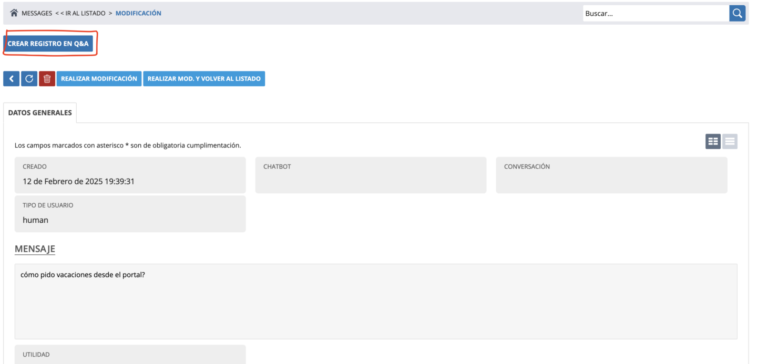Click the Tipo de Usuario field
The height and width of the screenshot is (364, 757).
pos(130,214)
